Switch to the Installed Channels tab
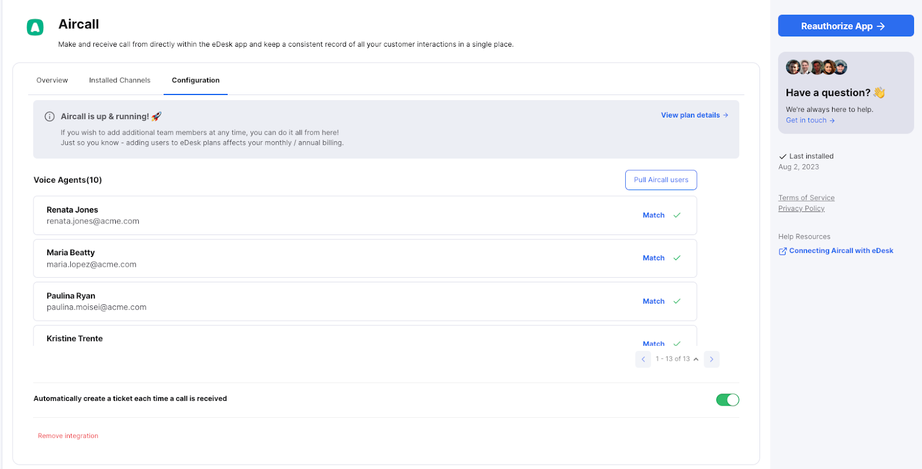This screenshot has height=469, width=922. click(x=120, y=80)
